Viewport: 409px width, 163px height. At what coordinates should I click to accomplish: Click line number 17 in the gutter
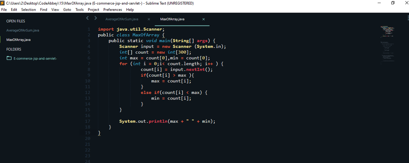tap(87, 121)
